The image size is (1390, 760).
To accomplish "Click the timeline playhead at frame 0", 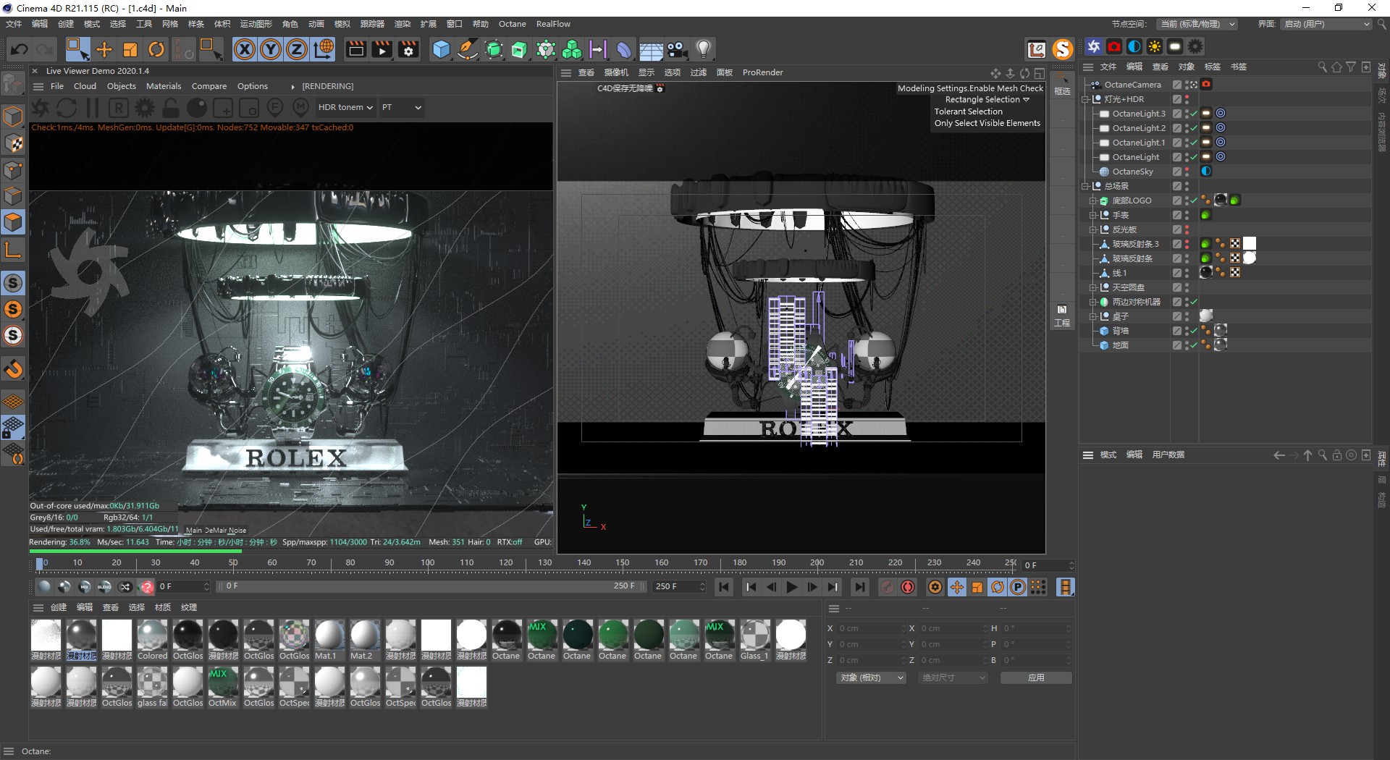I will (x=39, y=563).
